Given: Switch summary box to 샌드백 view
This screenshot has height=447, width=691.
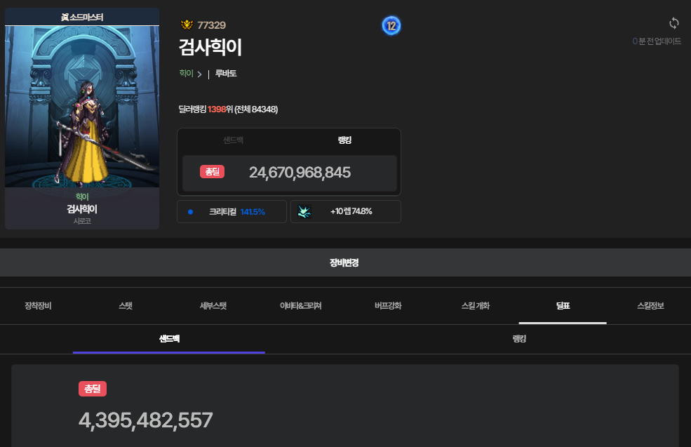Looking at the screenshot, I should tap(233, 140).
